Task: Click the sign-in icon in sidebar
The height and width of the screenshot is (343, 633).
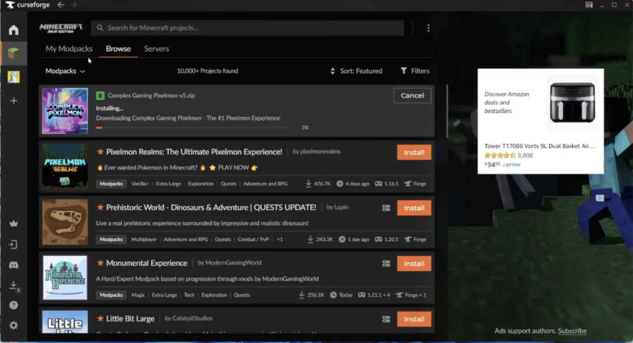Action: (x=14, y=245)
